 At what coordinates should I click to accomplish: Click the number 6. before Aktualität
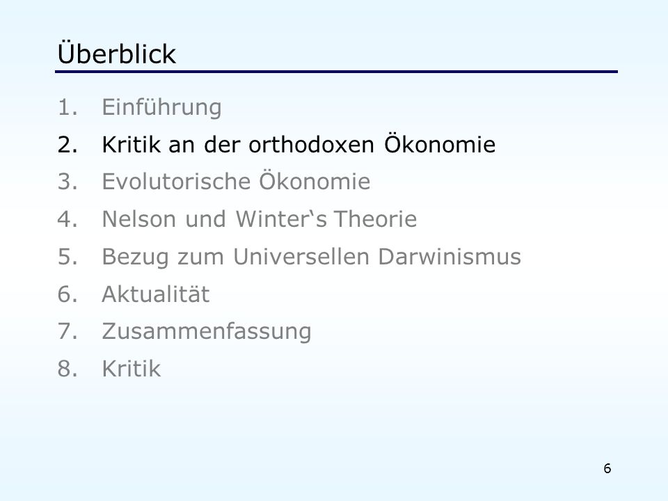[67, 294]
